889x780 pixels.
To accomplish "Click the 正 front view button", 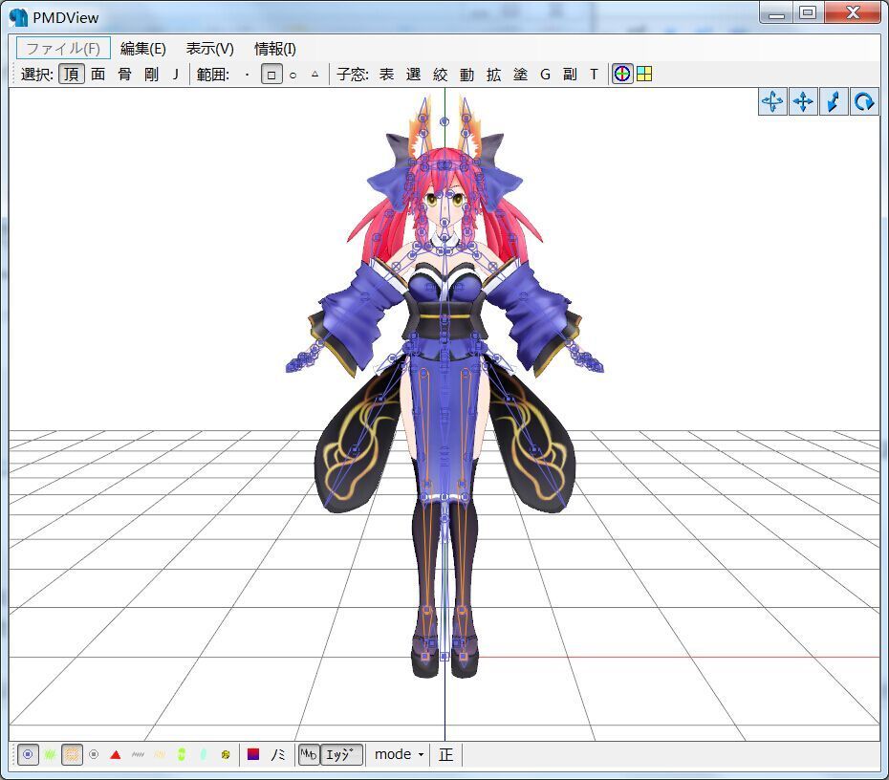I will 445,754.
